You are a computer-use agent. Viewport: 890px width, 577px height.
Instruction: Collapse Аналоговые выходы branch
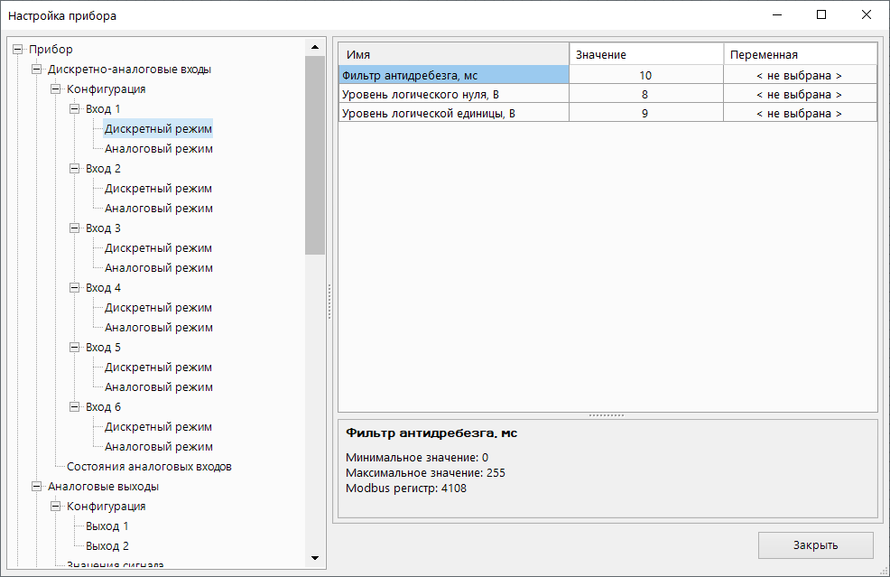[x=37, y=487]
